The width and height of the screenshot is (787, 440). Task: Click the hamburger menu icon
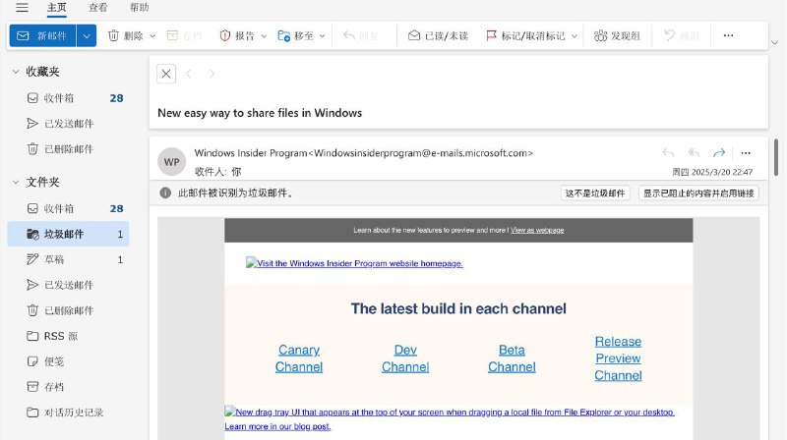[x=22, y=8]
